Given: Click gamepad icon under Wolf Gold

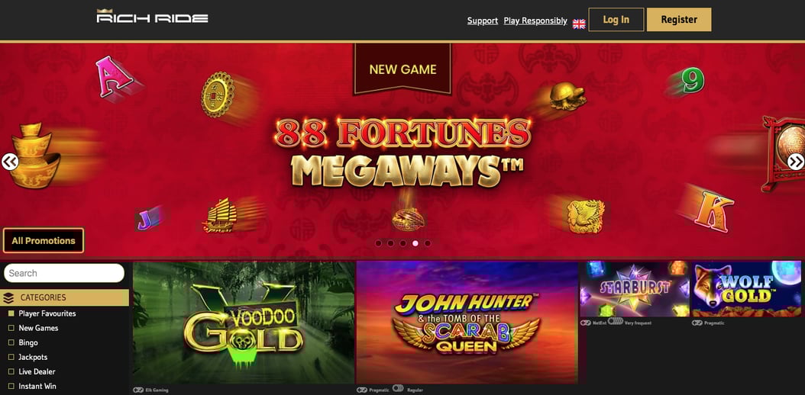Looking at the screenshot, I should click(x=697, y=323).
